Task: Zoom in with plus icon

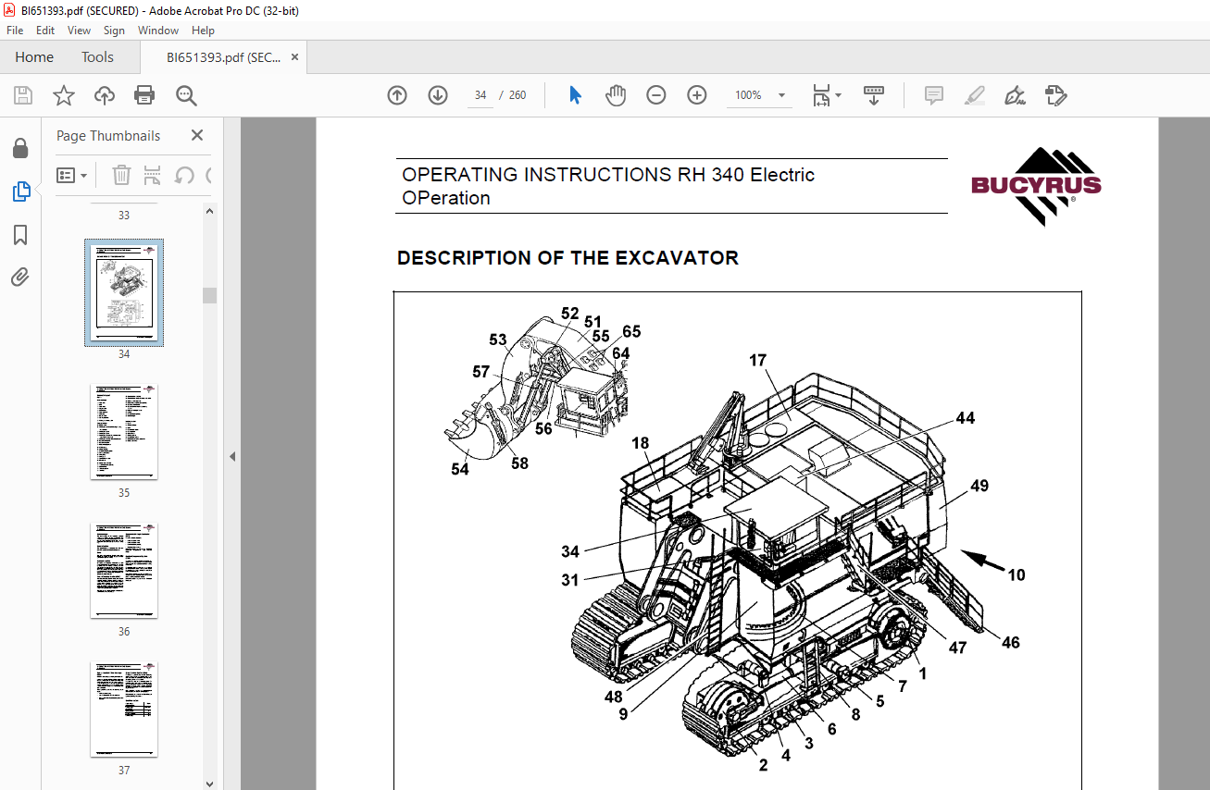Action: [697, 95]
